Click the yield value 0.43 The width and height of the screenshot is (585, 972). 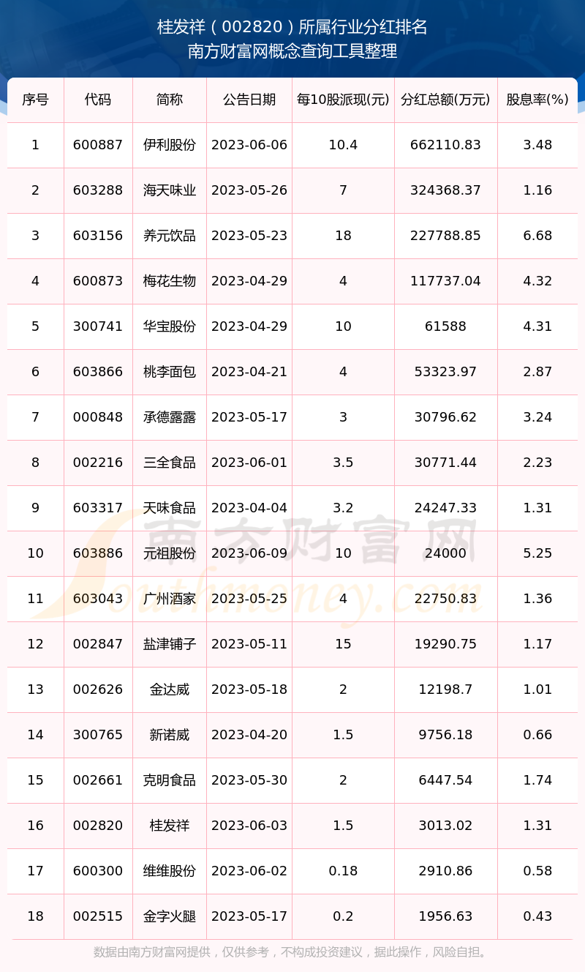click(x=537, y=916)
